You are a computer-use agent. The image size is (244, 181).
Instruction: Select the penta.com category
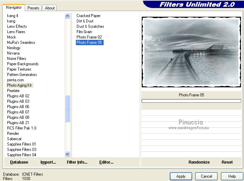15,80
